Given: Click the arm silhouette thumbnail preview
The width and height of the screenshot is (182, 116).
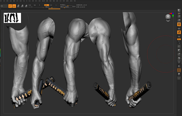Looking at the screenshot, I should (x=12, y=18).
